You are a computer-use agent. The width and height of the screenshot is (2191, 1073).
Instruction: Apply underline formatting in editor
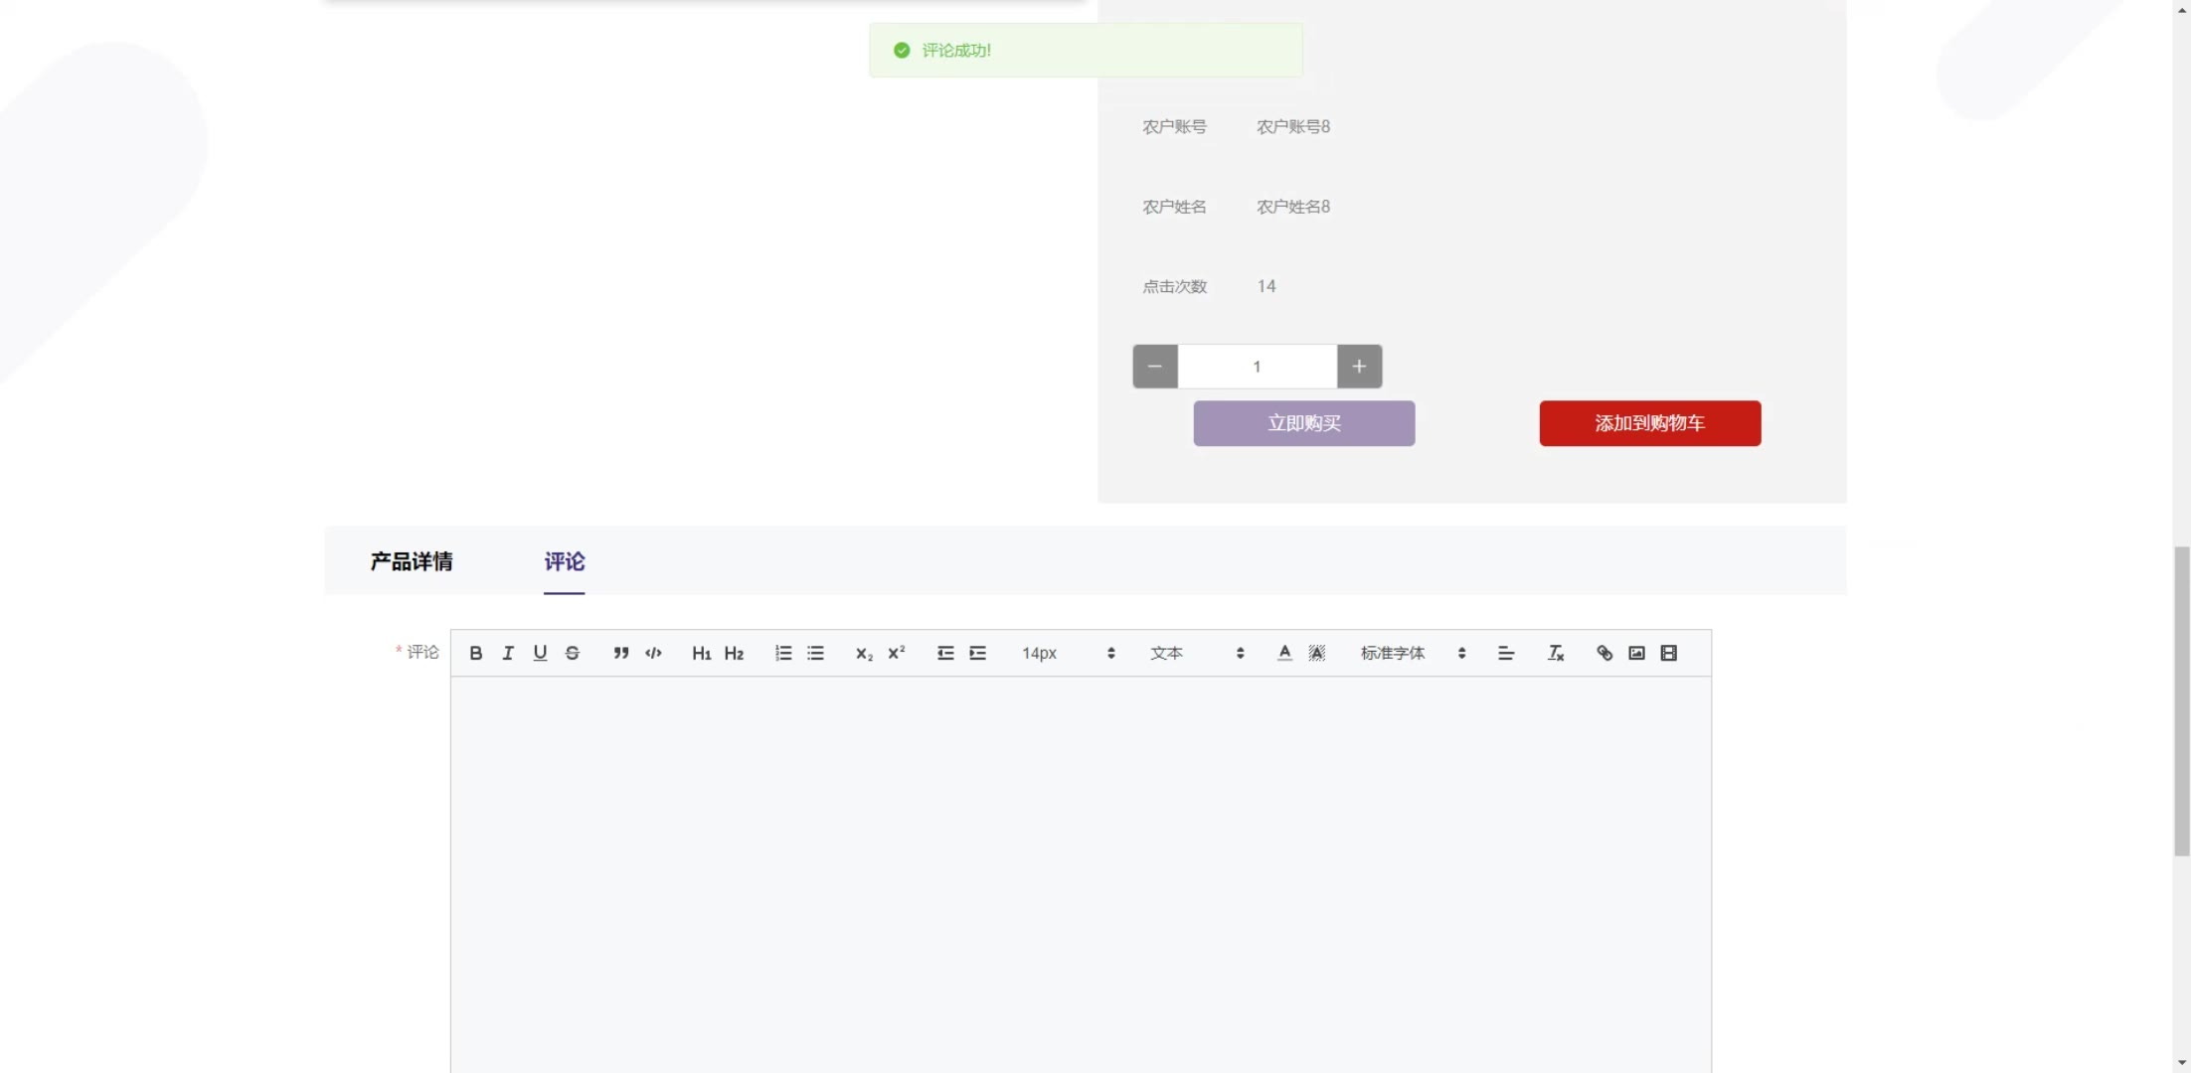click(x=540, y=653)
